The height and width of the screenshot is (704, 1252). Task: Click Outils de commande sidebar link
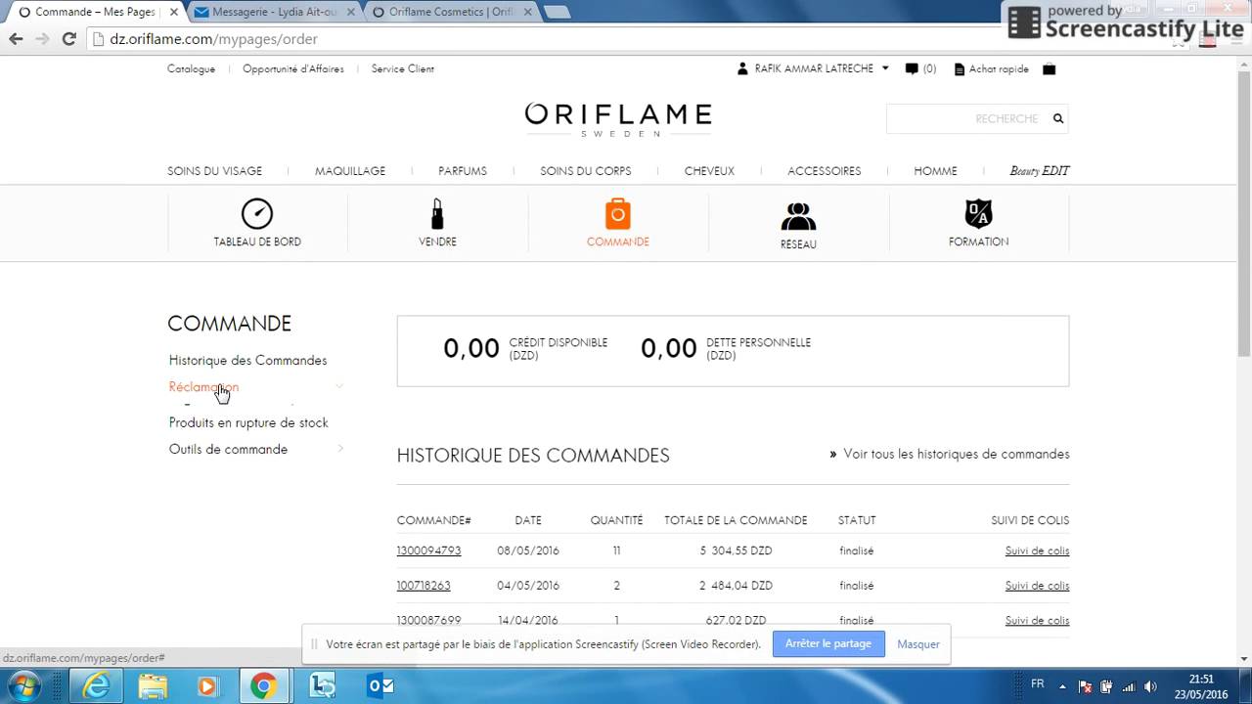coord(228,449)
